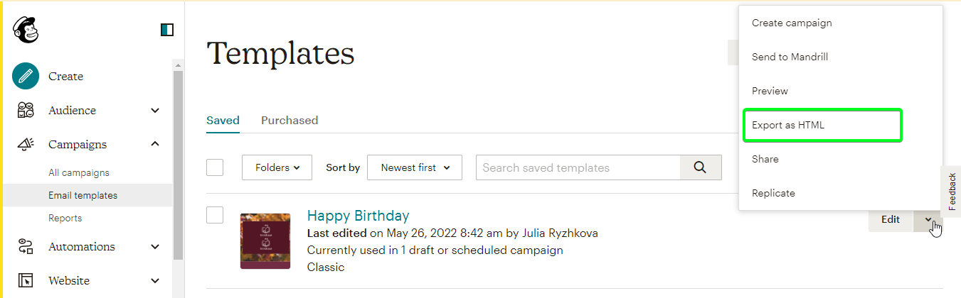The width and height of the screenshot is (961, 298).
Task: Toggle the sidebar collapse icon
Action: [167, 30]
